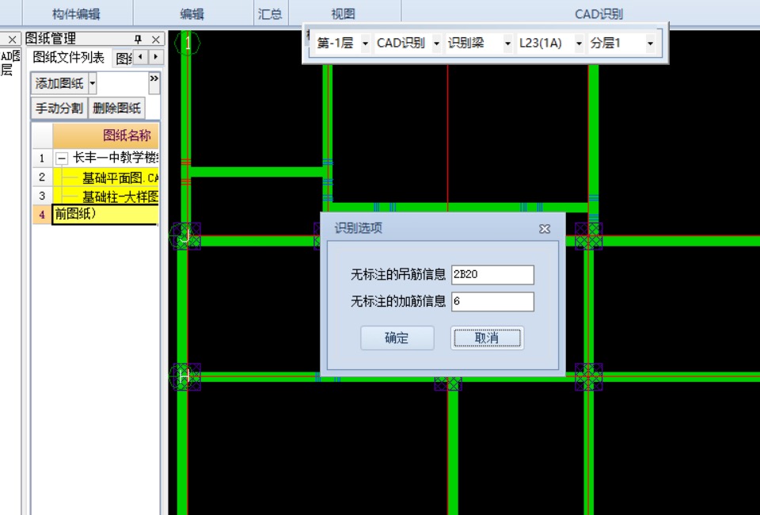Click row number 3 header cell
Screen dimensions: 760x515
[42, 196]
